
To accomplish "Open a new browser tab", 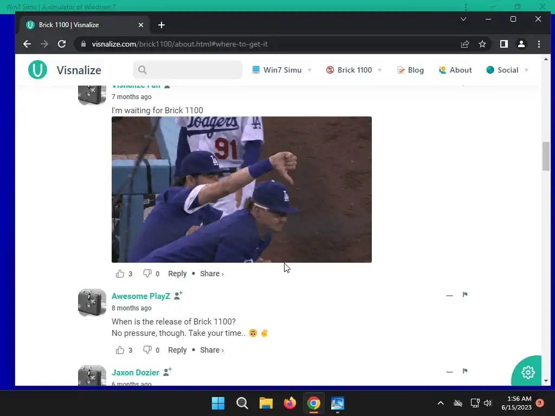I will 162,25.
